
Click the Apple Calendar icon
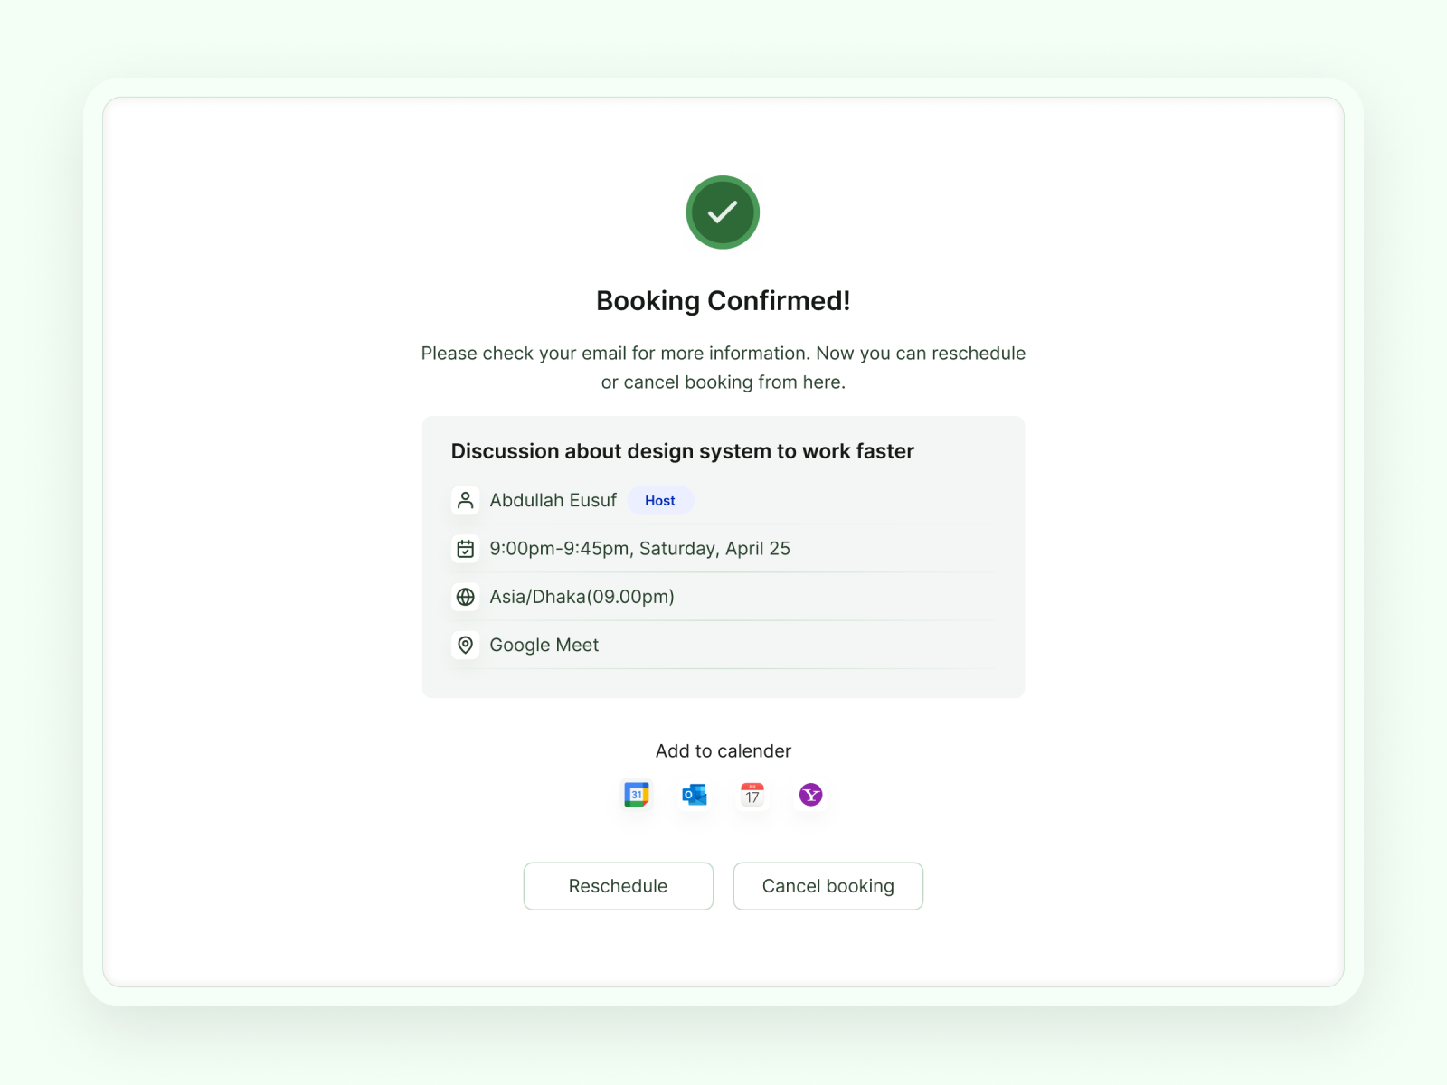752,795
